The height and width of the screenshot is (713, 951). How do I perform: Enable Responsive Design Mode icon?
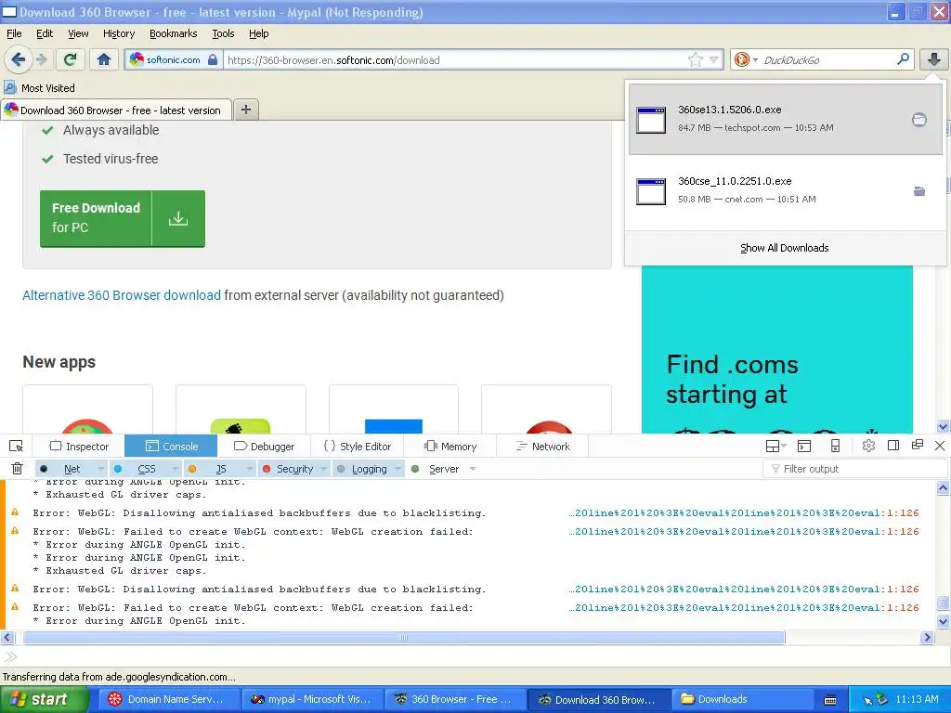click(x=835, y=447)
